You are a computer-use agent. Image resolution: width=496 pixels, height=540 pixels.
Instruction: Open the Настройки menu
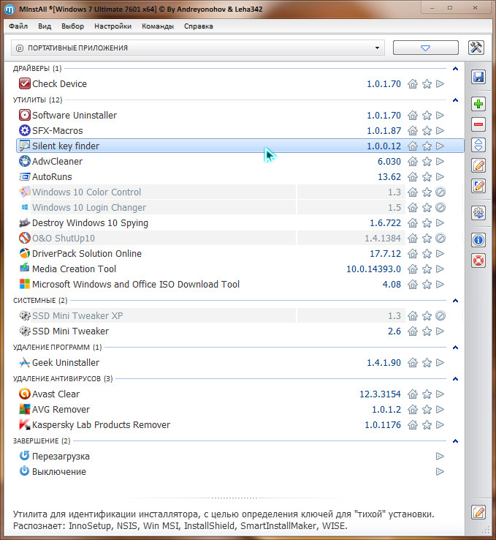112,26
